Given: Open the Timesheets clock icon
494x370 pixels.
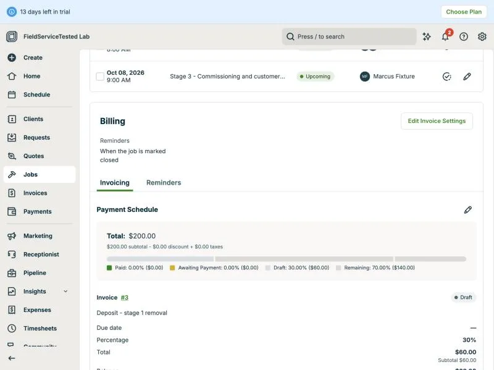Looking at the screenshot, I should click(12, 329).
